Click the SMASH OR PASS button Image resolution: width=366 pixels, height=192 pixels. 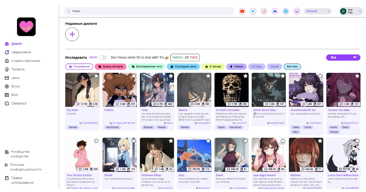click(x=185, y=58)
